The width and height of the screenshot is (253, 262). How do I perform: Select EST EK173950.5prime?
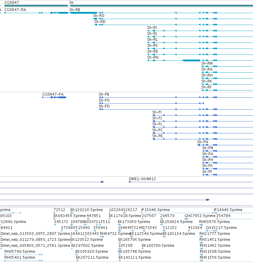click(x=134, y=222)
